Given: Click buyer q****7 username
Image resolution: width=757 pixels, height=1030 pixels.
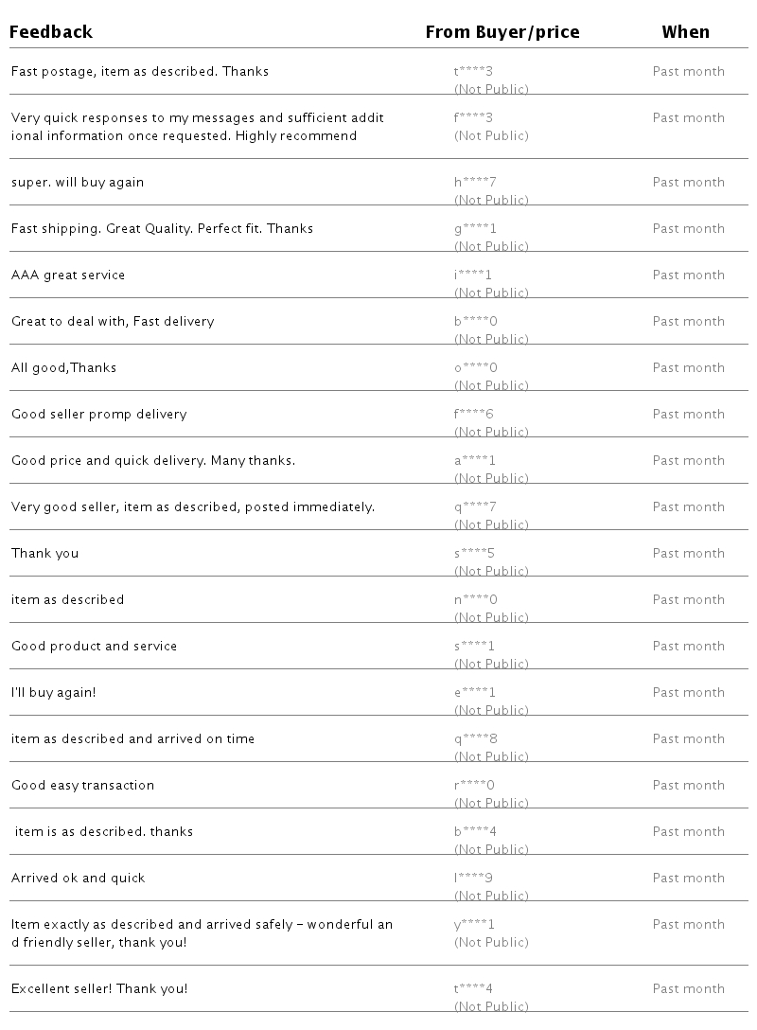Looking at the screenshot, I should coord(475,507).
